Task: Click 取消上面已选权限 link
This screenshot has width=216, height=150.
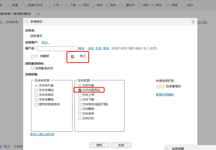Action: point(42,134)
